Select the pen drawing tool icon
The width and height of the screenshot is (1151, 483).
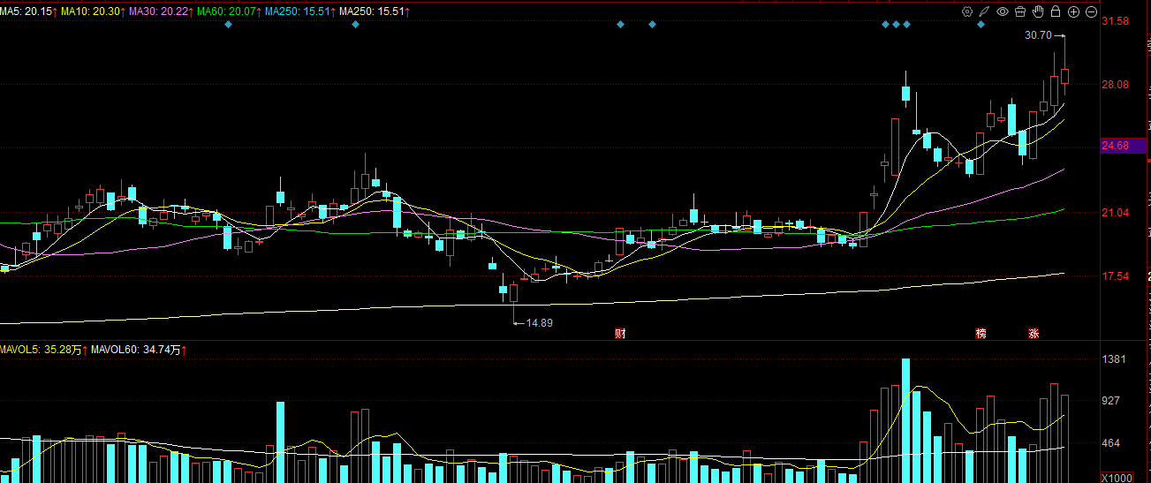[984, 11]
